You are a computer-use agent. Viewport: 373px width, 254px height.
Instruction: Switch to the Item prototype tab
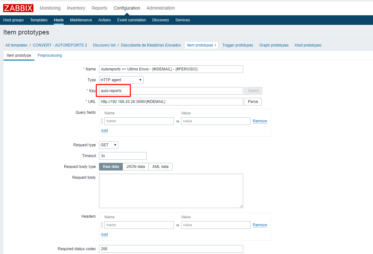pos(19,55)
